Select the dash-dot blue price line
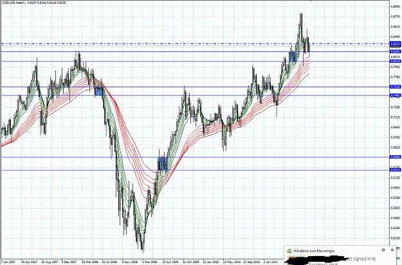 click(195, 44)
